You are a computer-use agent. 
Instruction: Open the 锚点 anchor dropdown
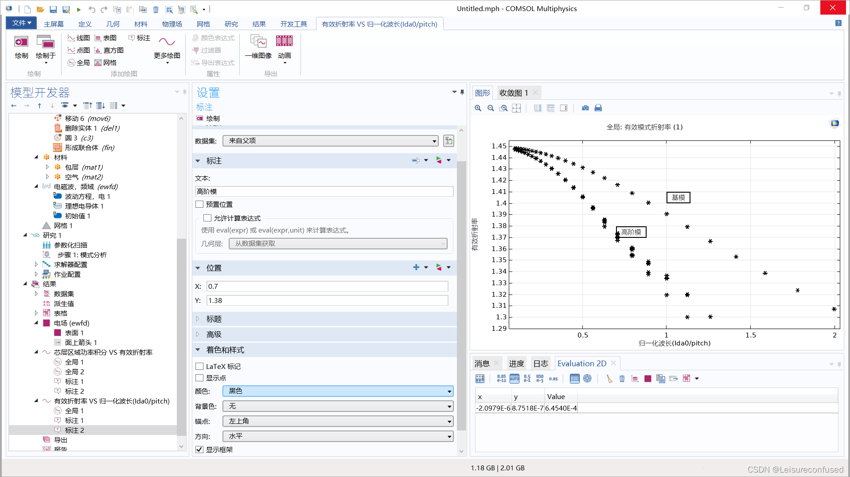point(338,421)
